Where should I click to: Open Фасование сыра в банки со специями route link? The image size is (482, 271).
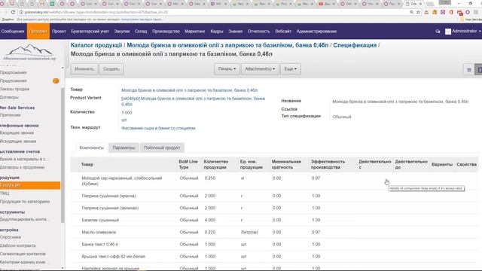point(158,128)
